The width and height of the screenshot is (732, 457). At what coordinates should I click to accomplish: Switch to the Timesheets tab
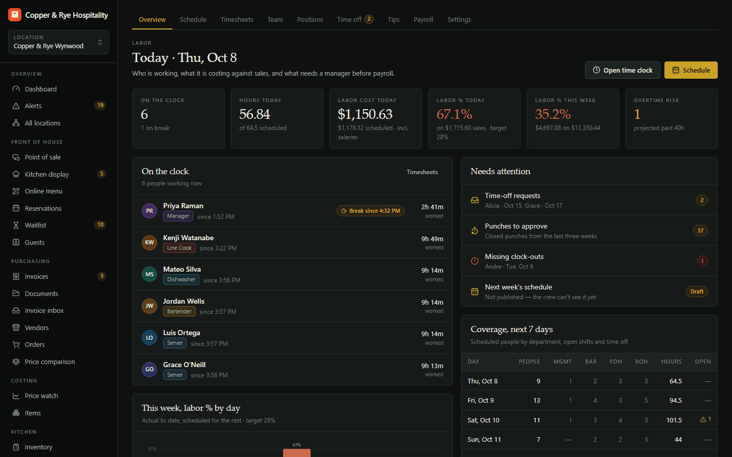click(x=237, y=19)
